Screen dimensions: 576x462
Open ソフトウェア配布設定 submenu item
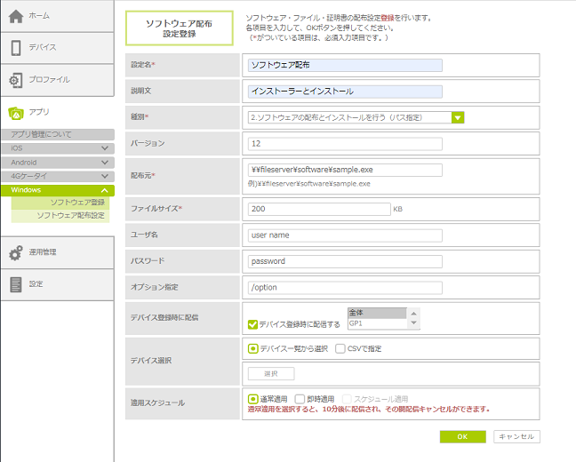pyautogui.click(x=70, y=216)
